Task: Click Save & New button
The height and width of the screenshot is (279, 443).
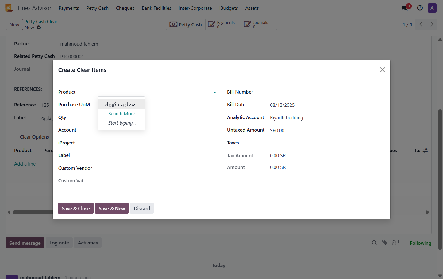Action: pyautogui.click(x=112, y=208)
